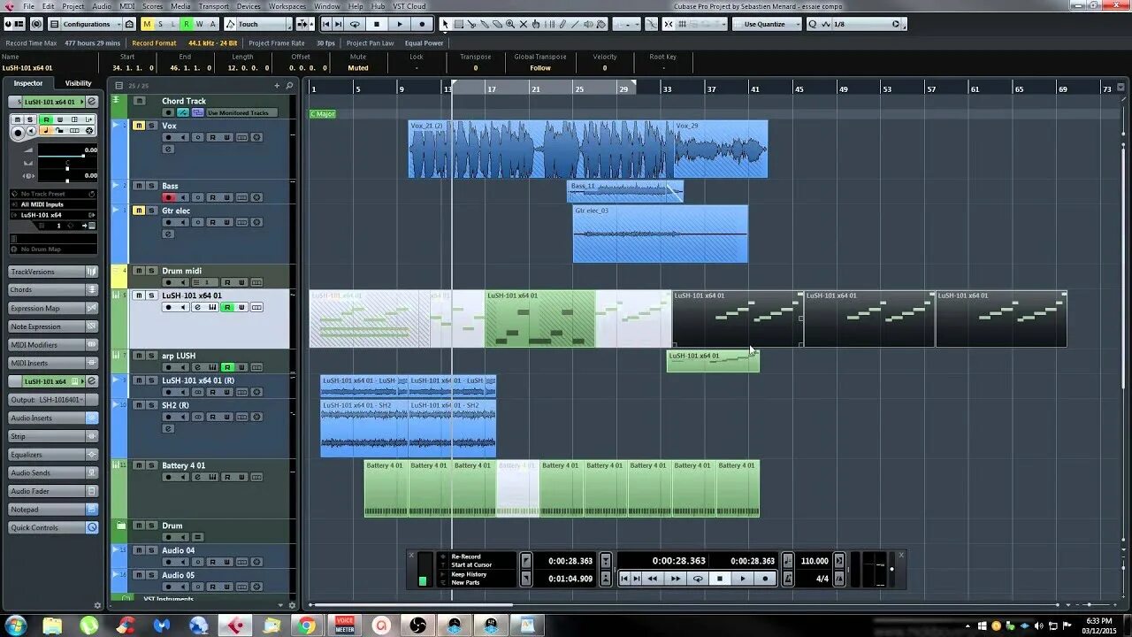Viewport: 1132px width, 637px height.
Task: Open the MIDI menu
Action: [127, 6]
